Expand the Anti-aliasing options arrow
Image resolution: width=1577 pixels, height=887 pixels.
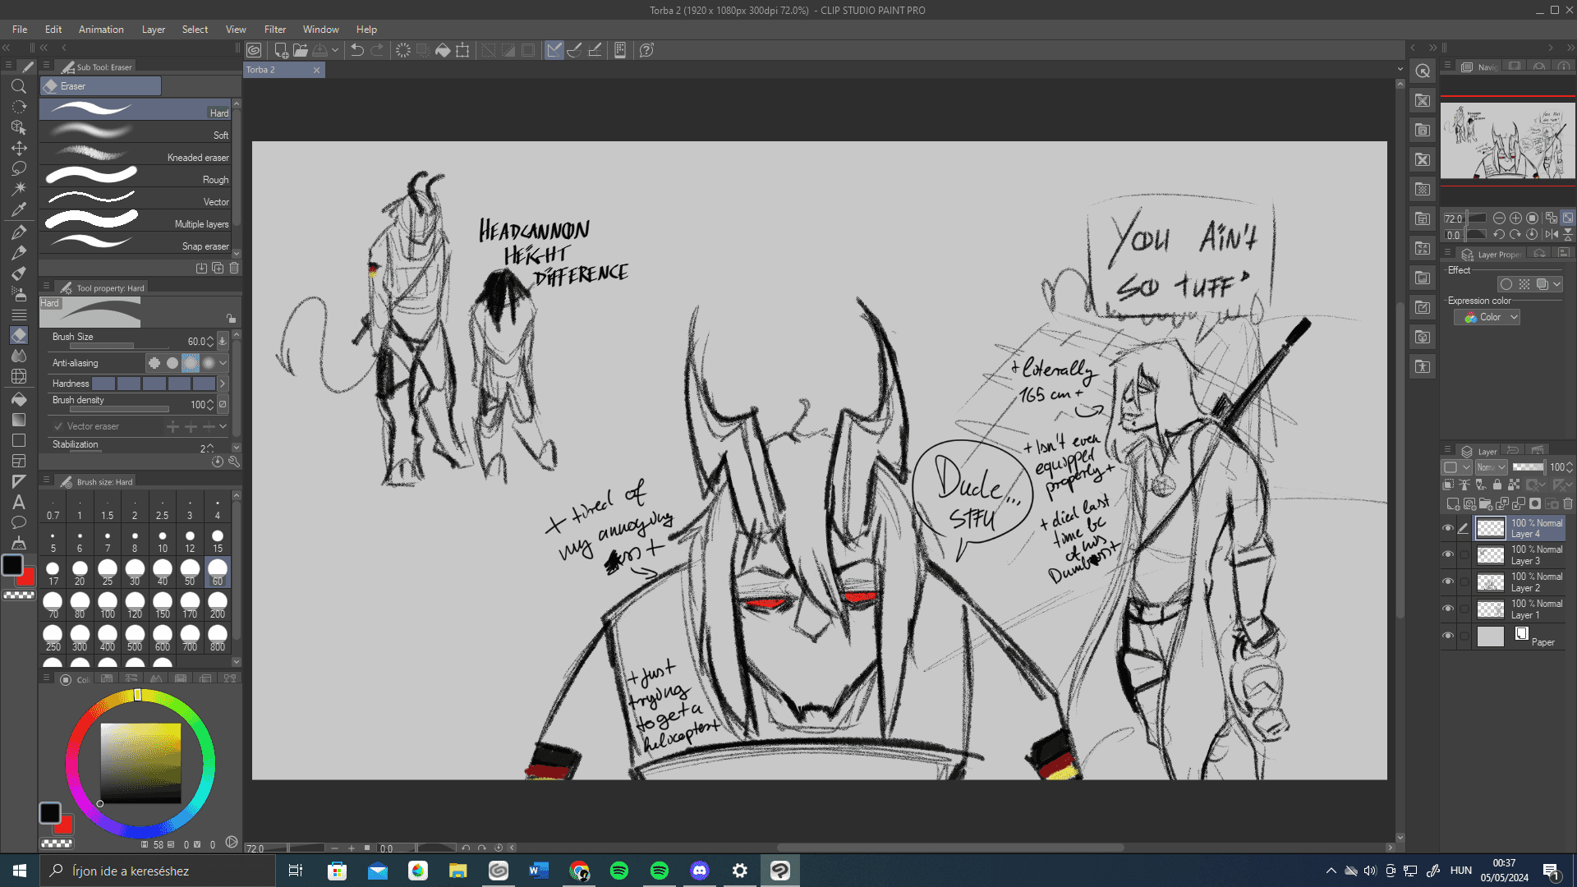point(223,362)
